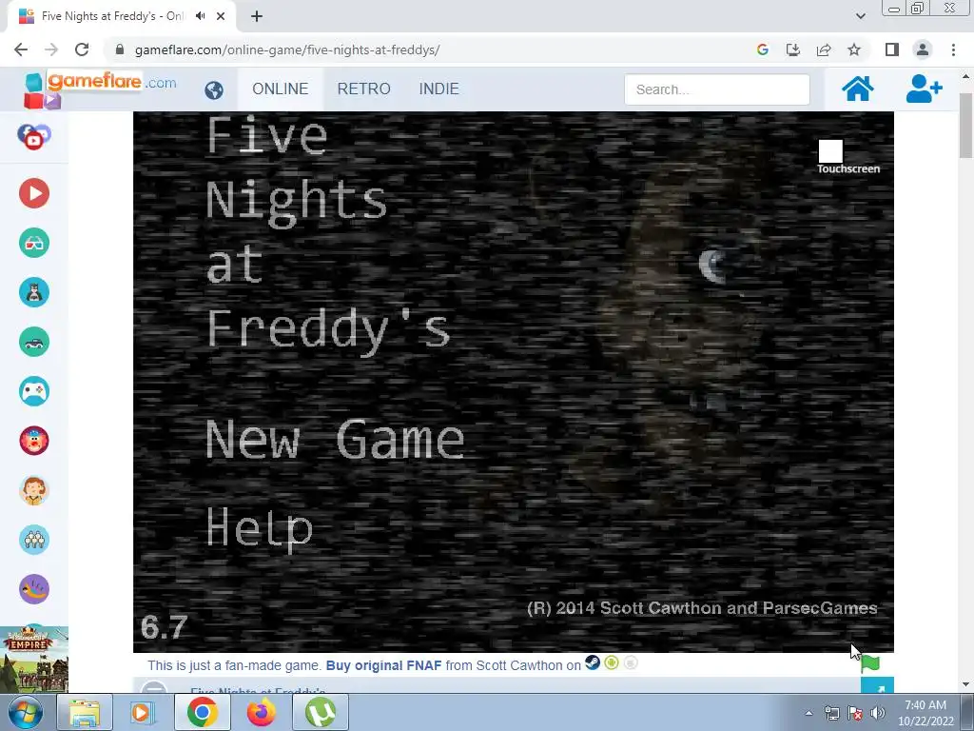Screen dimensions: 974x731
Task: Expand the tab search dropdown chevron
Action: 860,16
